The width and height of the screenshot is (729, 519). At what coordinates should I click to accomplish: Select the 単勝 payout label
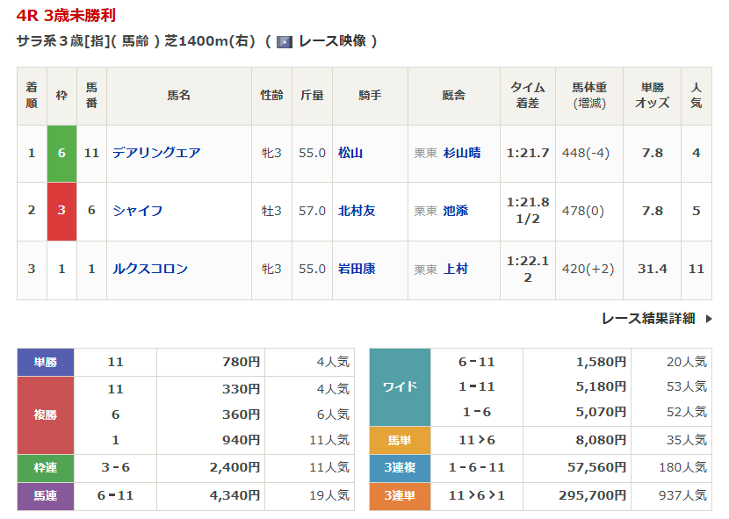pos(46,362)
